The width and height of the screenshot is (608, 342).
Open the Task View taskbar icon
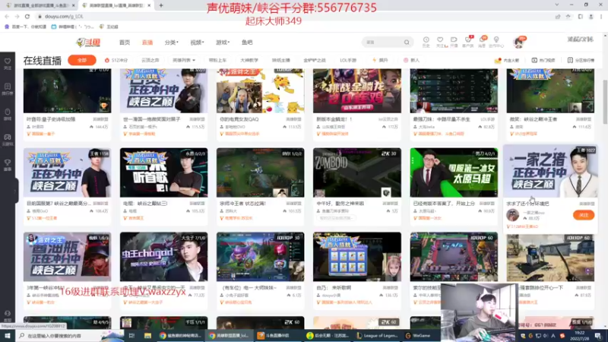point(131,335)
